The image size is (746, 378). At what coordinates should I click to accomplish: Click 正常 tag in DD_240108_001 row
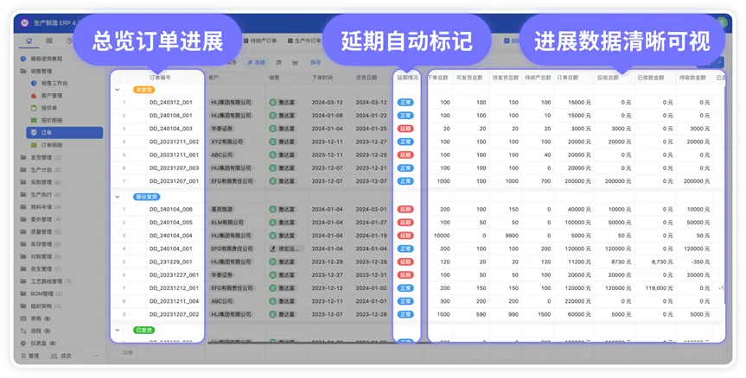[x=405, y=116]
